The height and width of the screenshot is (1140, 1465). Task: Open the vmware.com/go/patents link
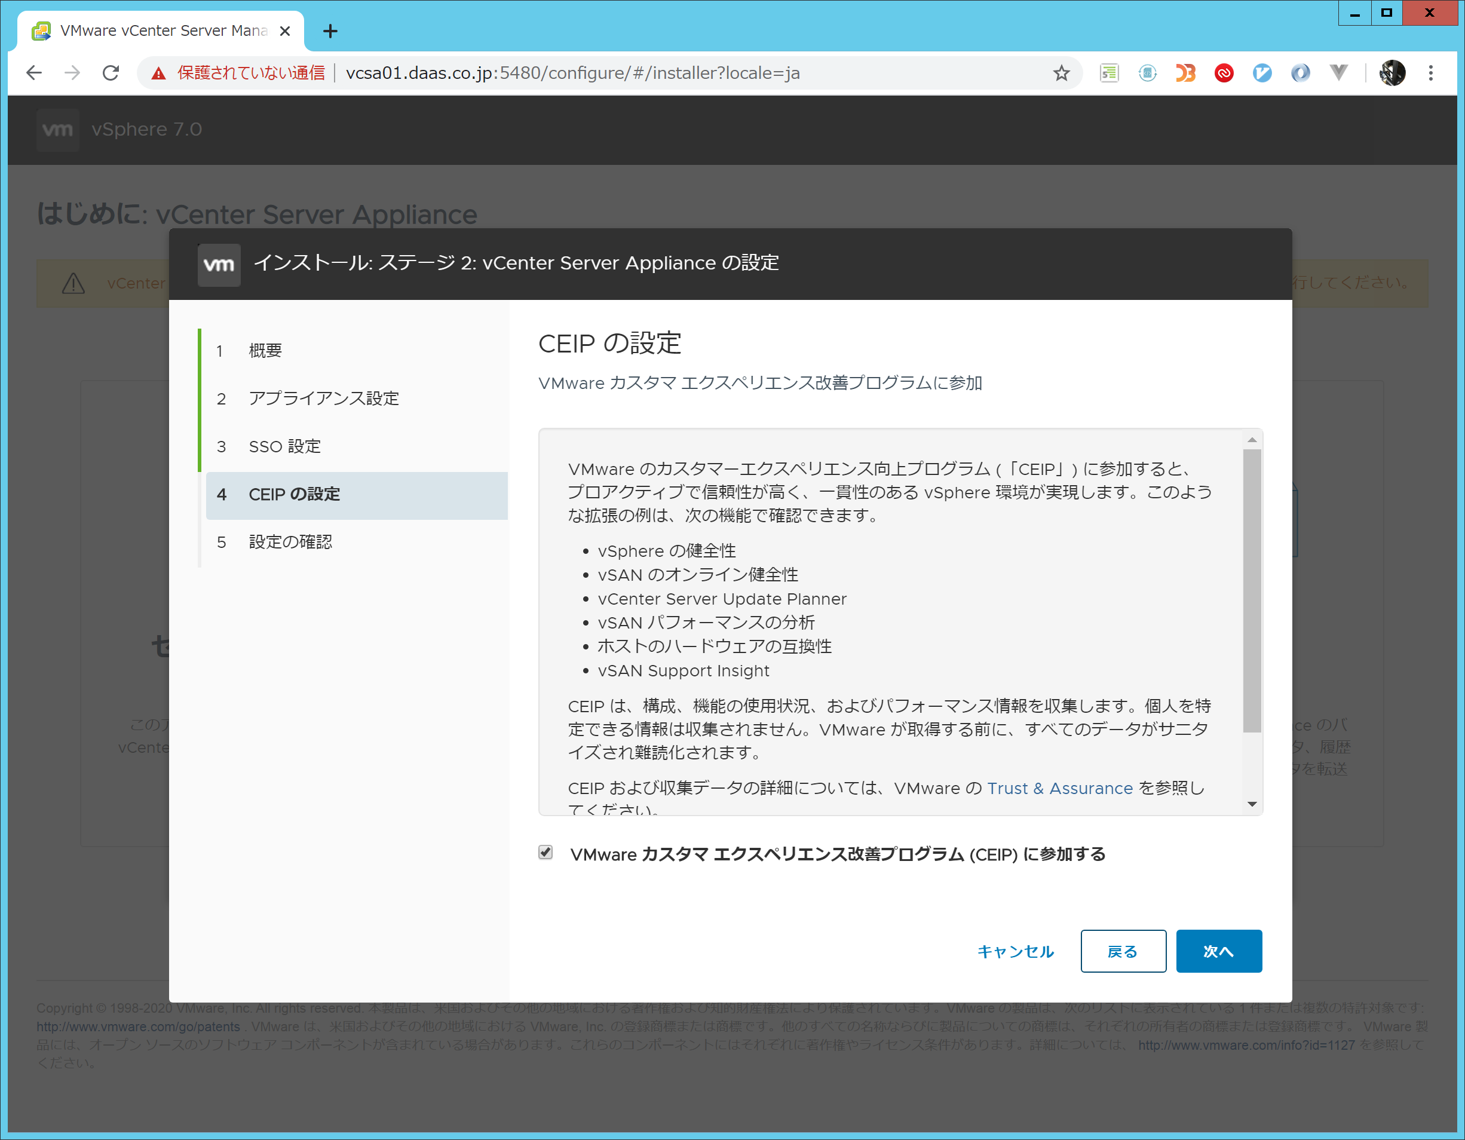[138, 1026]
